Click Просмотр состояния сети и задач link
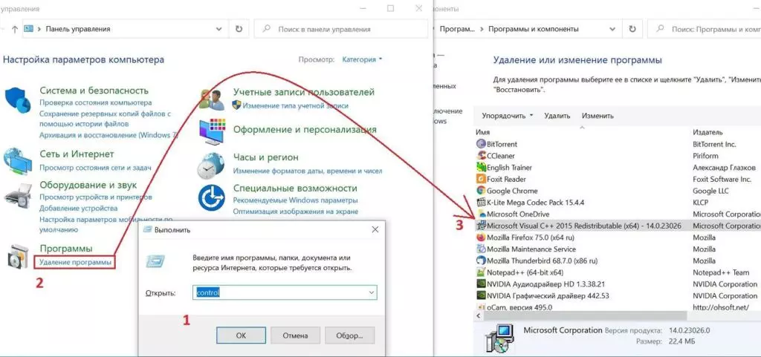Viewport: 761px width, 357px height. coord(95,168)
